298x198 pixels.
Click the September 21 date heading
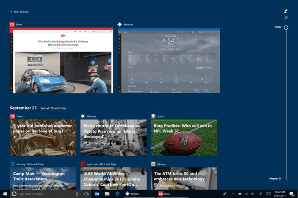pos(23,108)
